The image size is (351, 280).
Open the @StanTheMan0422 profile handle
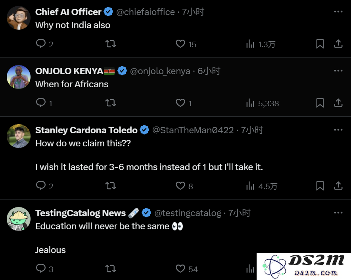[x=193, y=130]
